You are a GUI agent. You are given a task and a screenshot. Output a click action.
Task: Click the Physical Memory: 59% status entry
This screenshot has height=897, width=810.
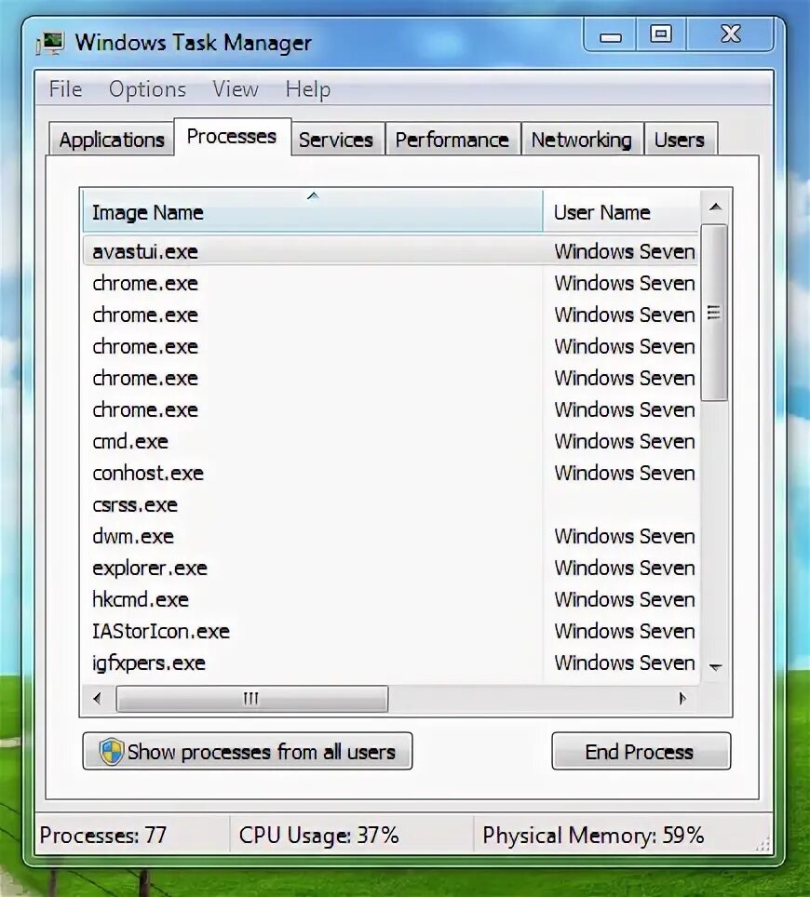pyautogui.click(x=593, y=836)
